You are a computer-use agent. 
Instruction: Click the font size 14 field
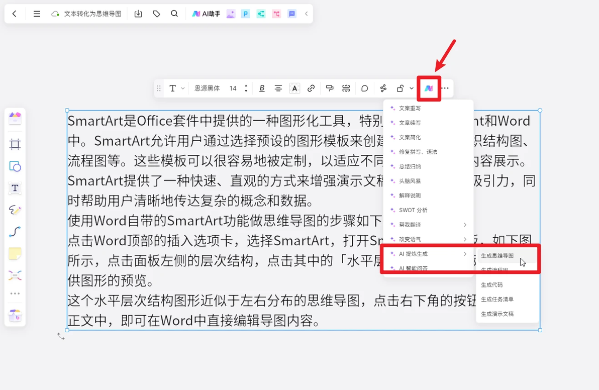click(233, 88)
